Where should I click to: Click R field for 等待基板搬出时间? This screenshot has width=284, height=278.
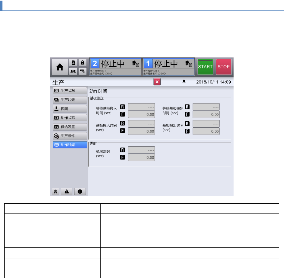click(x=206, y=107)
